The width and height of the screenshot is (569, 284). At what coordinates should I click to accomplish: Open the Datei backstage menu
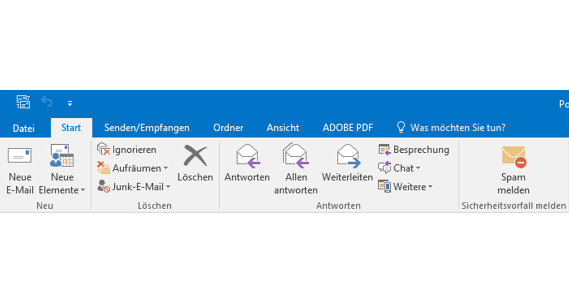pos(24,128)
